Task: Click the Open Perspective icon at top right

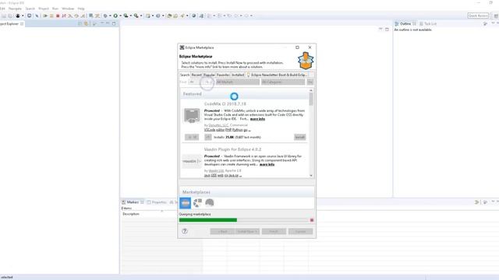Action: point(496,16)
